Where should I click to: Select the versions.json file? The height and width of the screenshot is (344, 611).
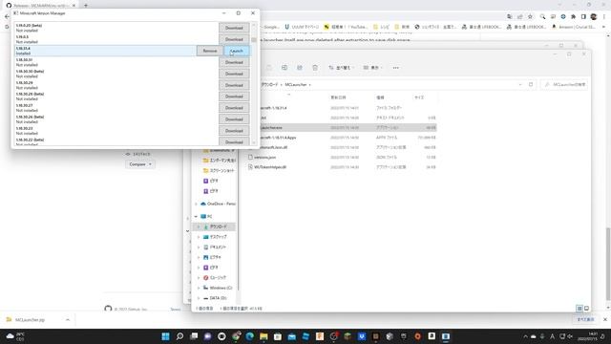tap(264, 157)
